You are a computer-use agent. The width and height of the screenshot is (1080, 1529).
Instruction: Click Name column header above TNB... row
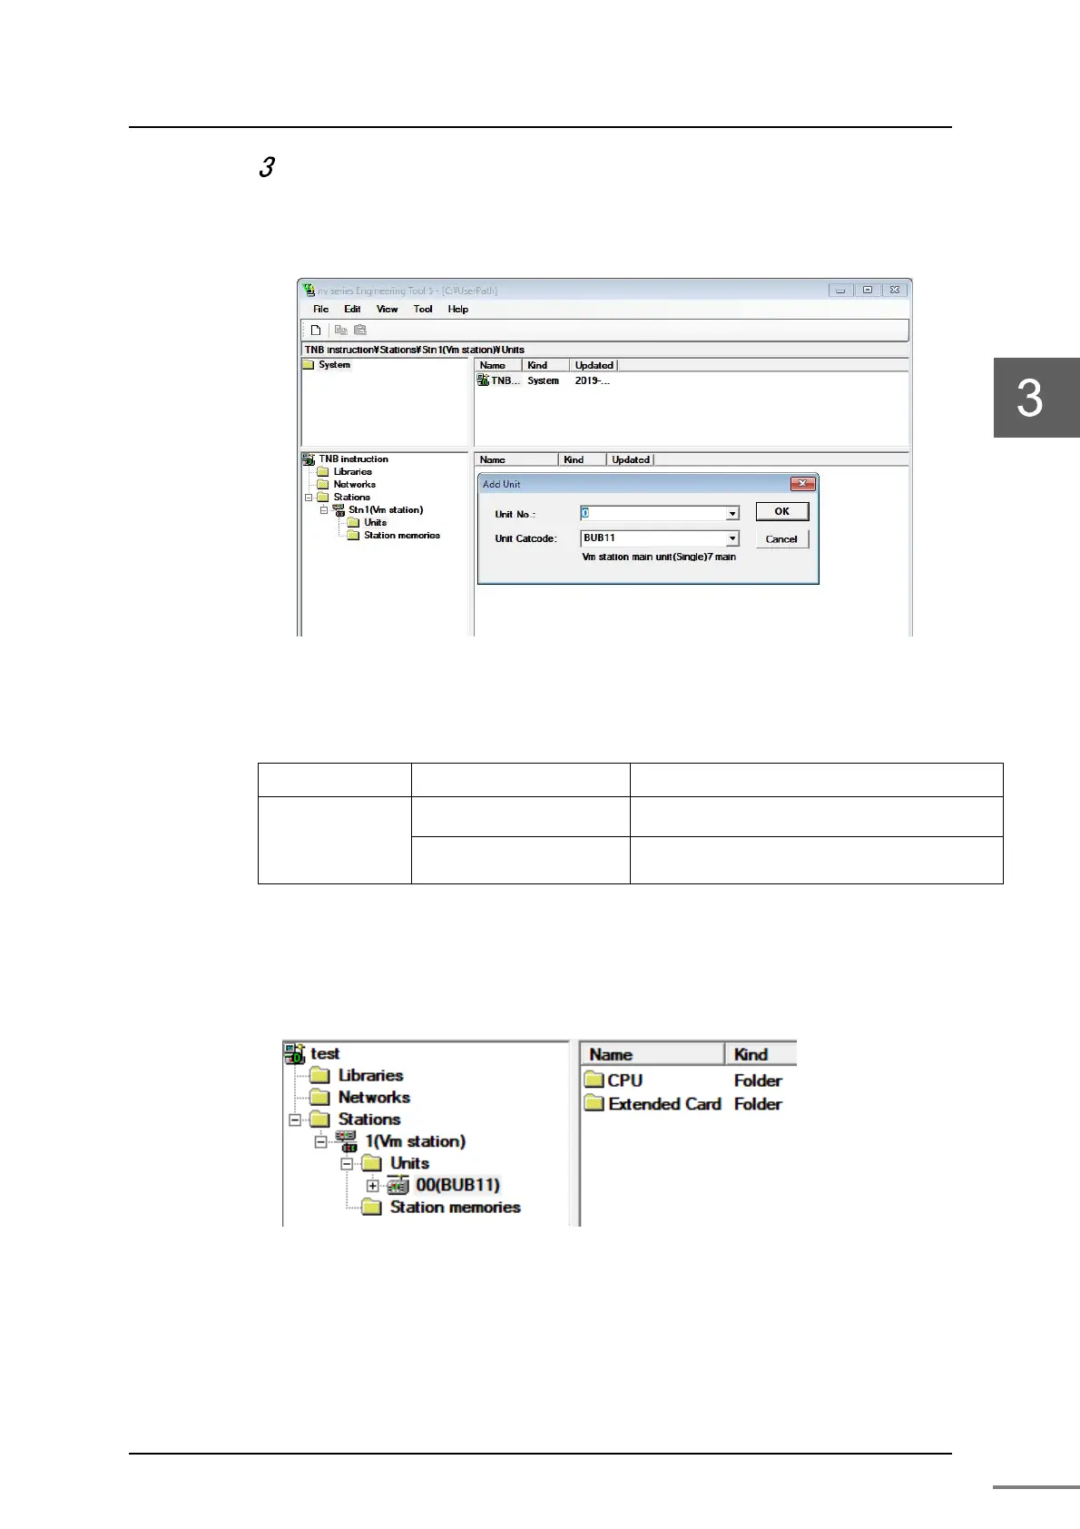point(498,365)
